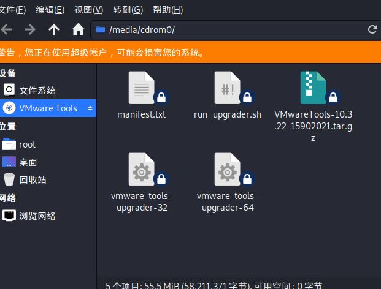Open the 文件(F) menu
This screenshot has height=289, width=381.
pyautogui.click(x=13, y=10)
